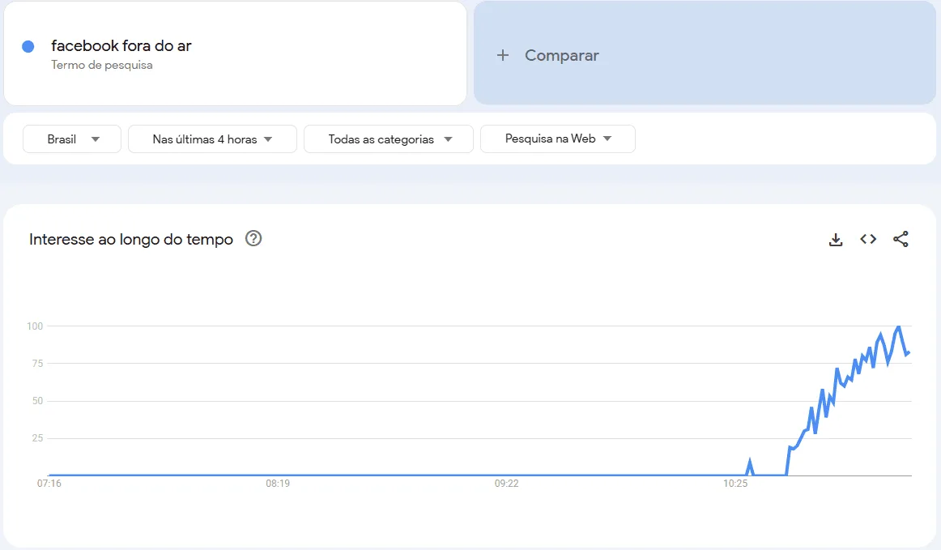941x550 pixels.
Task: Click the 75 value on the y-axis
Action: tap(38, 363)
